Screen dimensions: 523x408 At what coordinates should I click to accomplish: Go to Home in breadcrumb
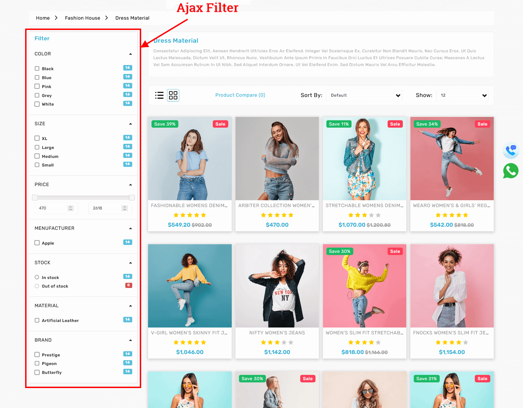[x=43, y=18]
